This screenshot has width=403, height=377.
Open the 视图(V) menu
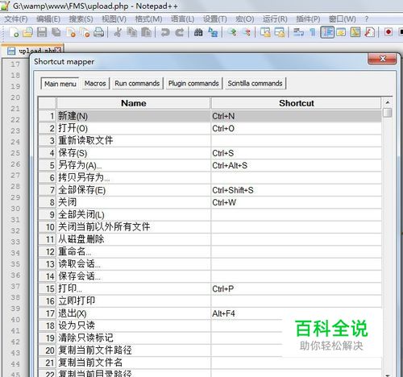point(114,19)
